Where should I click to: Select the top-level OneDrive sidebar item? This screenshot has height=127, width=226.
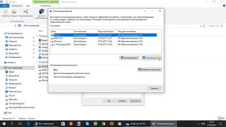[11, 62]
